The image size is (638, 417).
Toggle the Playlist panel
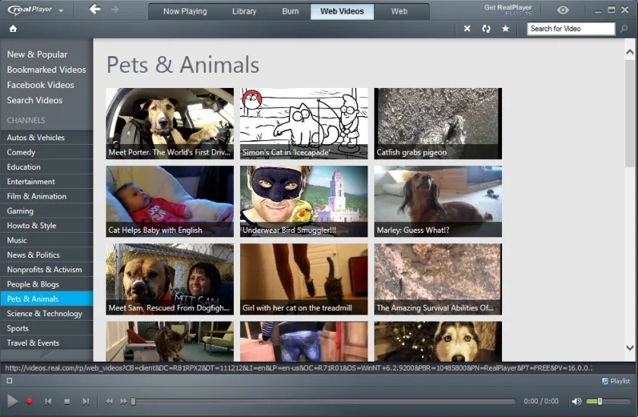[x=616, y=381]
